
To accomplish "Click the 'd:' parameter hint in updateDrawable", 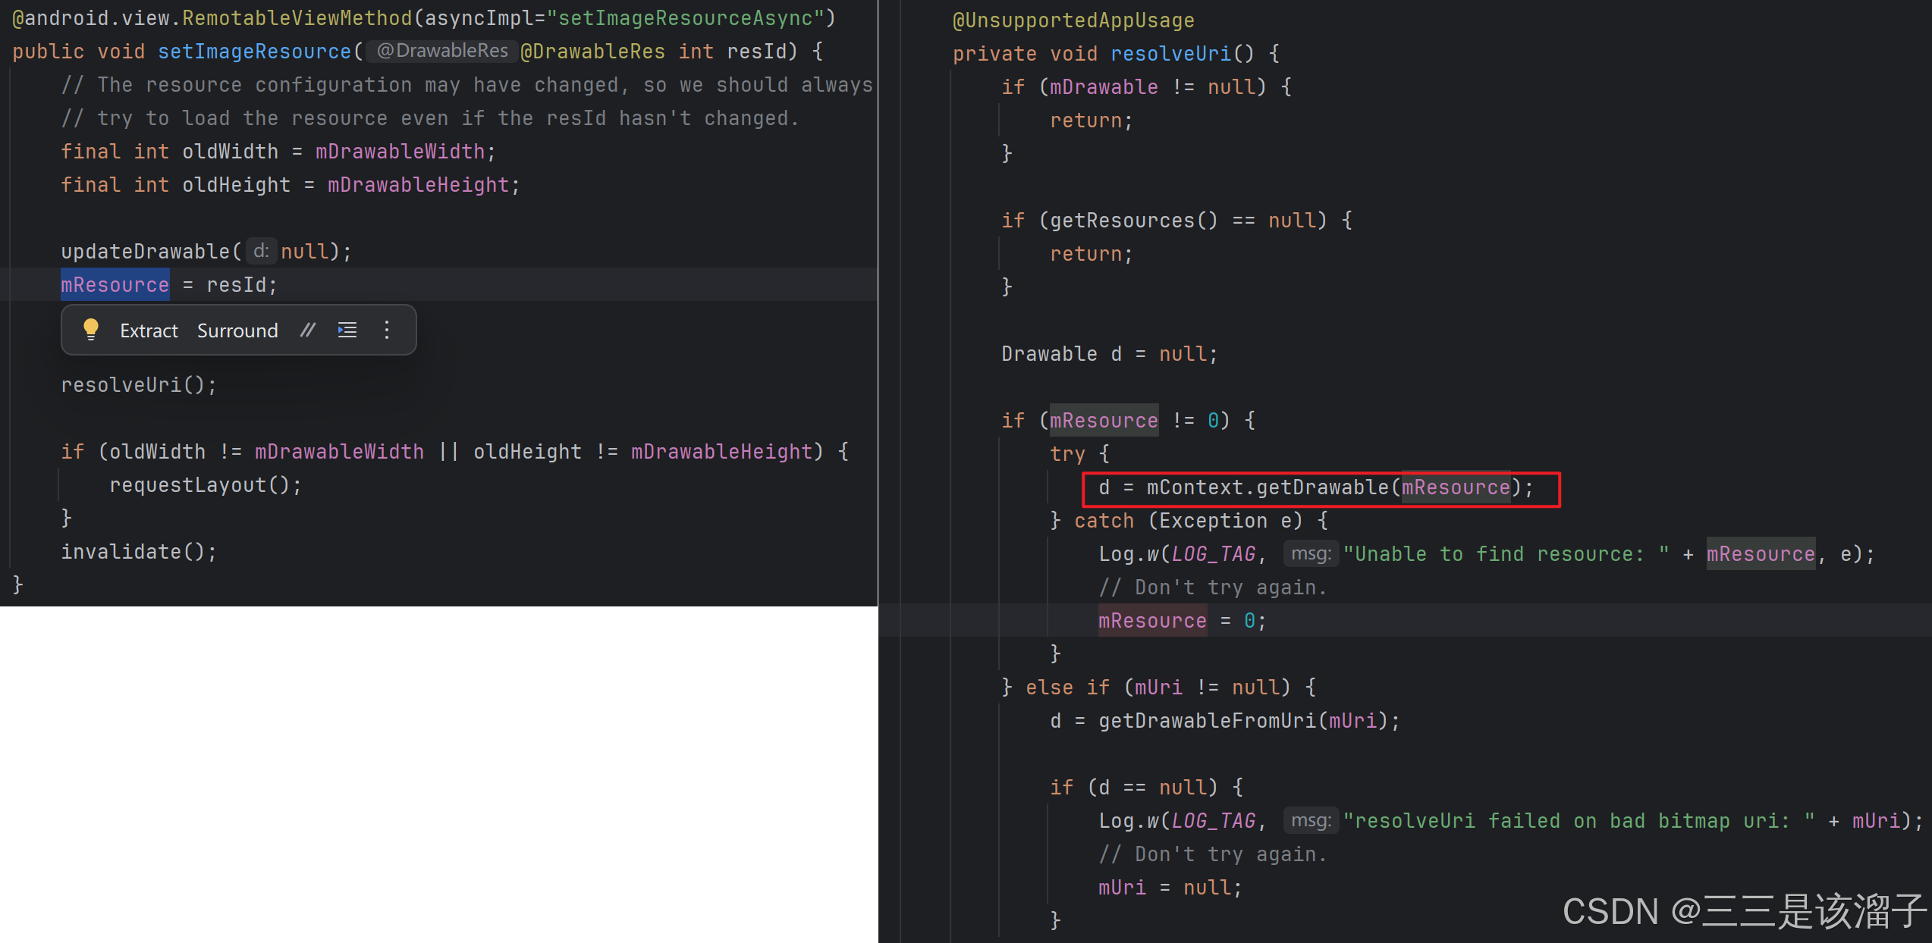I will coord(260,251).
